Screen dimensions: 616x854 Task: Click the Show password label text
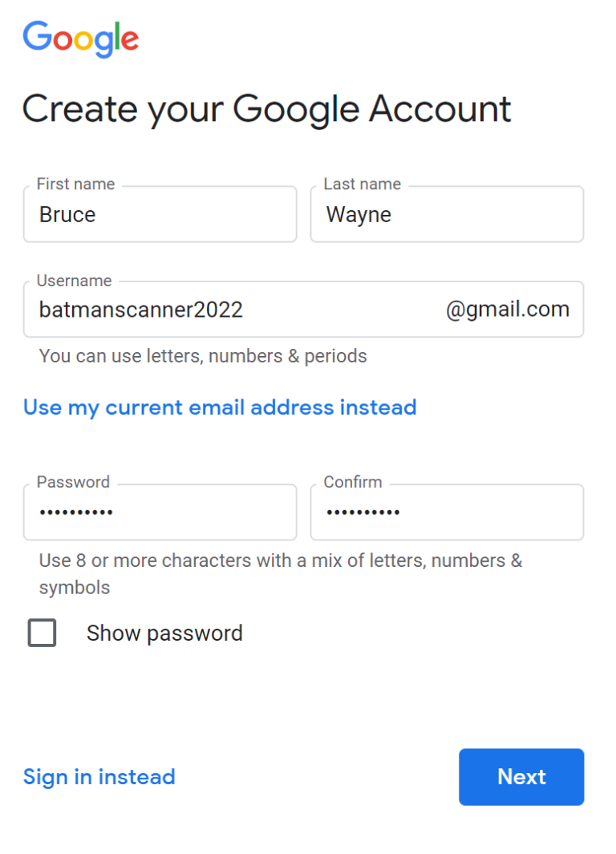coord(164,633)
